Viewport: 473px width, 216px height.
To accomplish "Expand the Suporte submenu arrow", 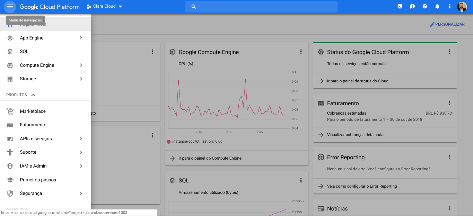I will click(81, 152).
